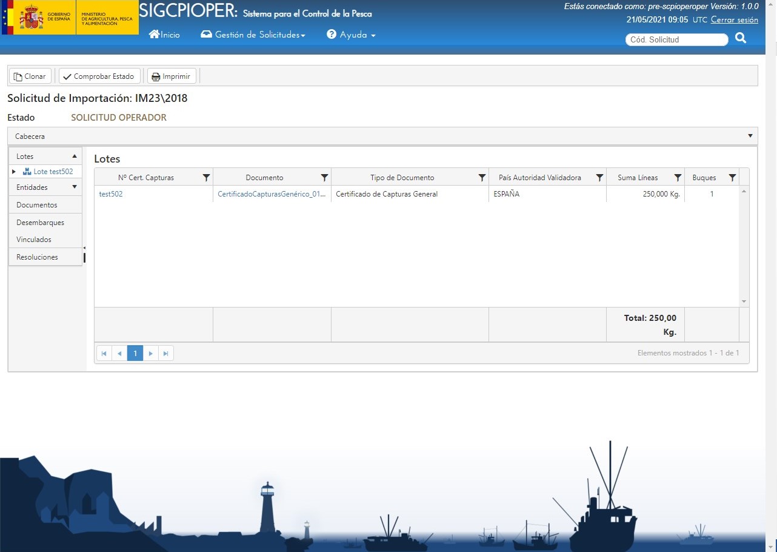Screen dimensions: 777x552
Task: Open the Suma Líneas column filter
Action: tap(678, 178)
